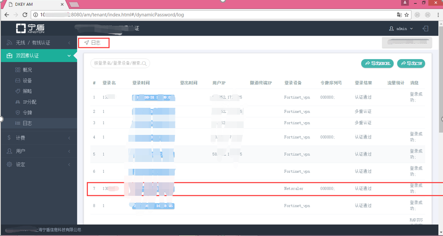Collapse the 双因素认证 menu chevron
This screenshot has width=443, height=236.
(69, 56)
